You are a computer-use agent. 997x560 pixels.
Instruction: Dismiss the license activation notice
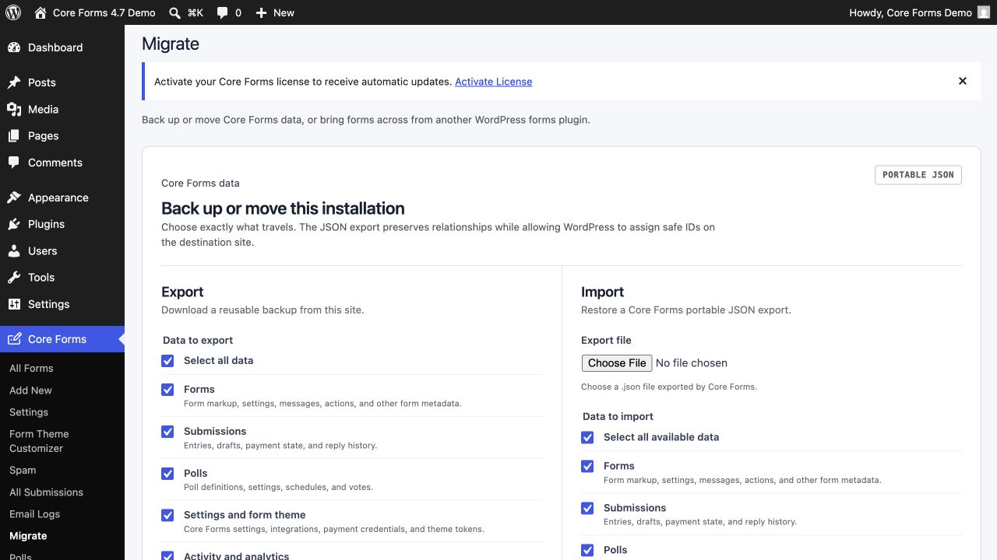963,81
